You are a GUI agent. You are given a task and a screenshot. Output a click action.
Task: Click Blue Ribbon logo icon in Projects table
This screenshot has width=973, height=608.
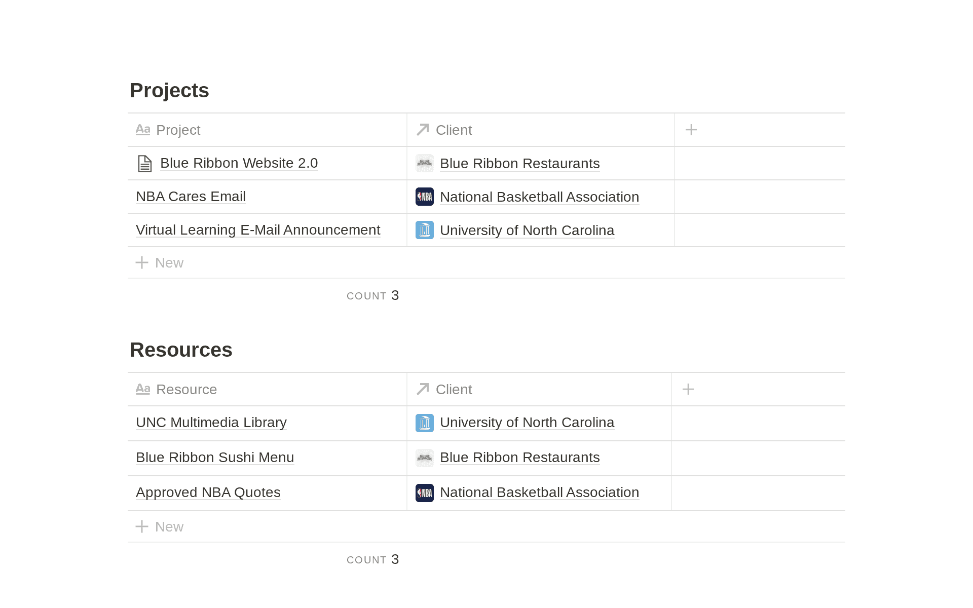(424, 163)
